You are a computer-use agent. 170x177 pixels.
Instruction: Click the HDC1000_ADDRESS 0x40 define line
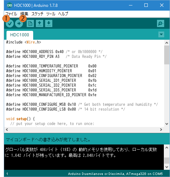(54, 52)
